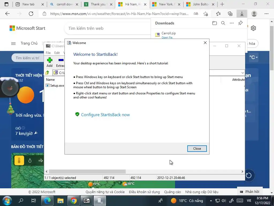This screenshot has width=274, height=206.
Task: Add this page to favorites
Action: (x=206, y=14)
